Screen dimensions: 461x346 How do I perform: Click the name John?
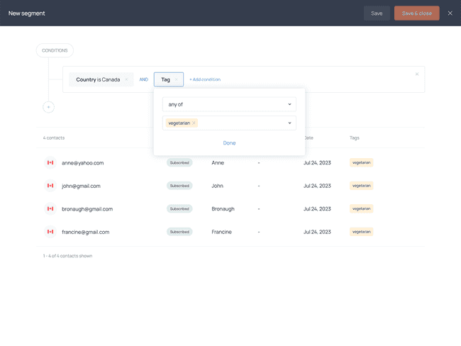pos(217,186)
